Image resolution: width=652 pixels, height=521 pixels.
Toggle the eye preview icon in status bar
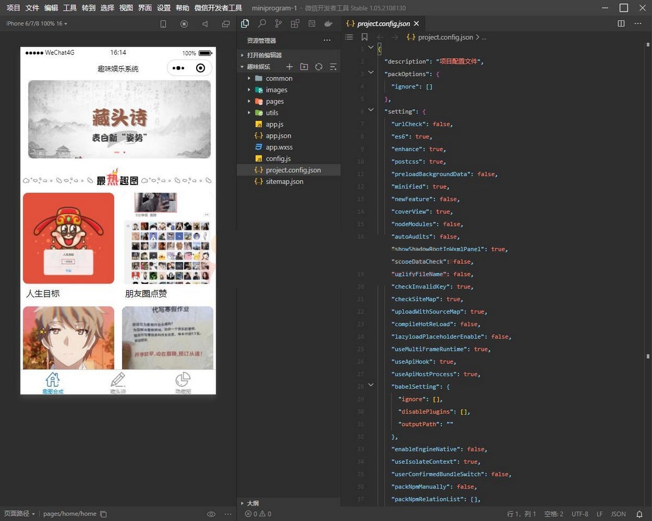(x=211, y=514)
